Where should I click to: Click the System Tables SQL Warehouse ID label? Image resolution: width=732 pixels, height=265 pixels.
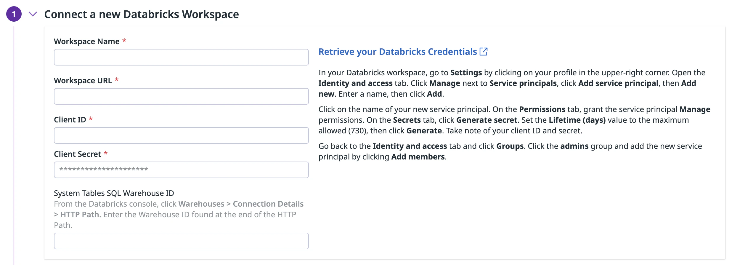point(114,193)
